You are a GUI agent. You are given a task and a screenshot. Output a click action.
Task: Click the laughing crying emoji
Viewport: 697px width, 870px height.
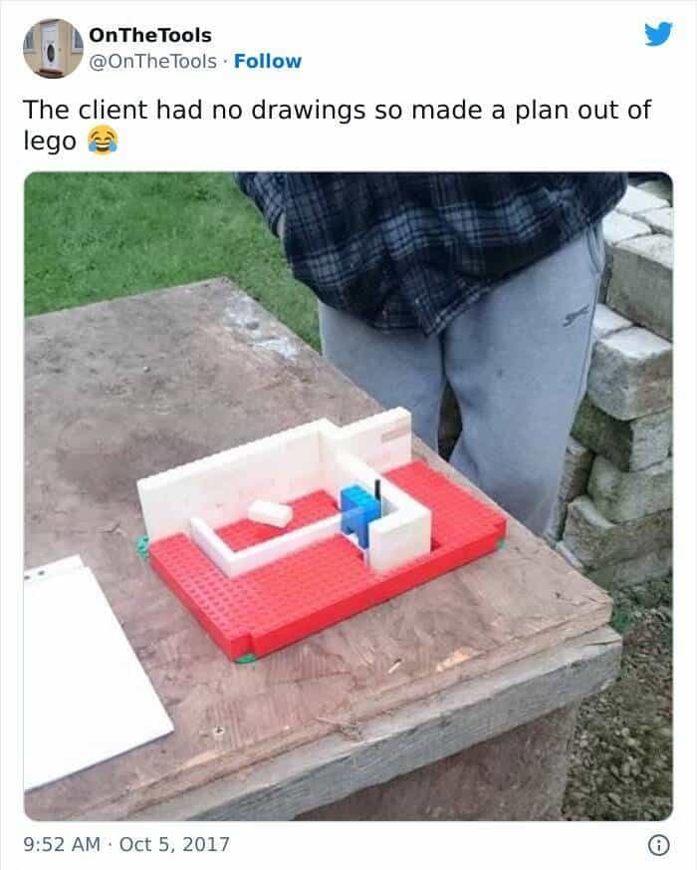click(x=103, y=140)
